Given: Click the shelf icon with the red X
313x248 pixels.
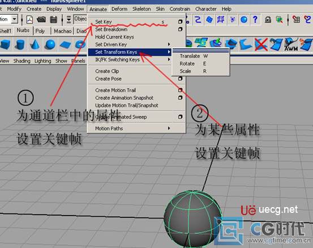Looking at the screenshot, I should [x=261, y=44].
